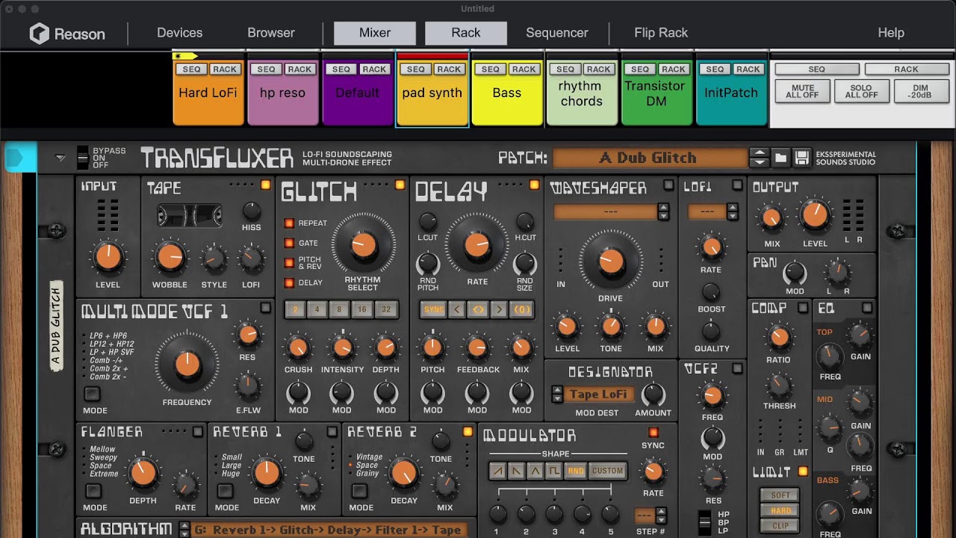Select the RND Modulator shape
Screen dimensions: 956x538
575,471
